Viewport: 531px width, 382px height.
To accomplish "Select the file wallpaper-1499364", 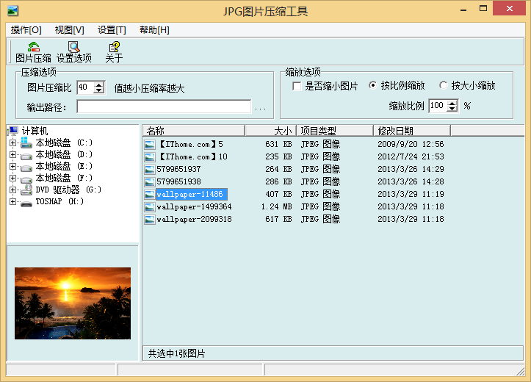I will coord(194,206).
